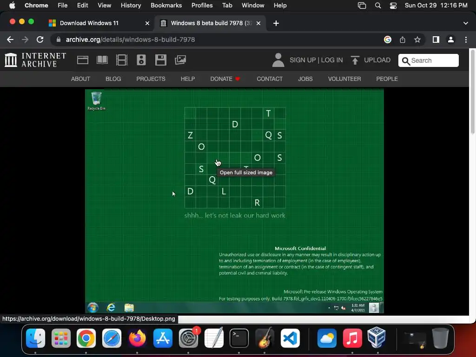The width and height of the screenshot is (476, 357).
Task: Click the SIGN UP link
Action: [303, 60]
